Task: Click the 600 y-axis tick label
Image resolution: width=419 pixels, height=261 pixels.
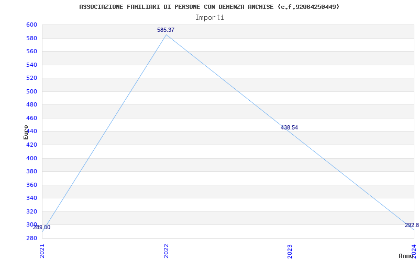Action: pos(31,25)
